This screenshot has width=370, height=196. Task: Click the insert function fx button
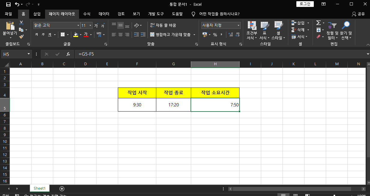coord(68,54)
